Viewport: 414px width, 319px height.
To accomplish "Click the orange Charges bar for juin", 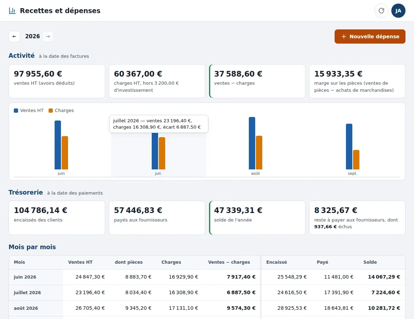I will 65,153.
